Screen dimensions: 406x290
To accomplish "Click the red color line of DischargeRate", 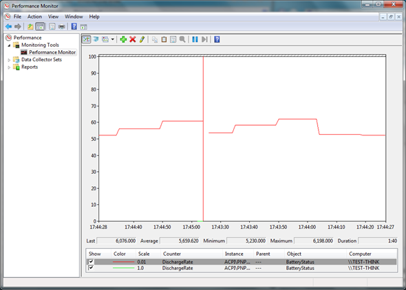I will [x=123, y=262].
